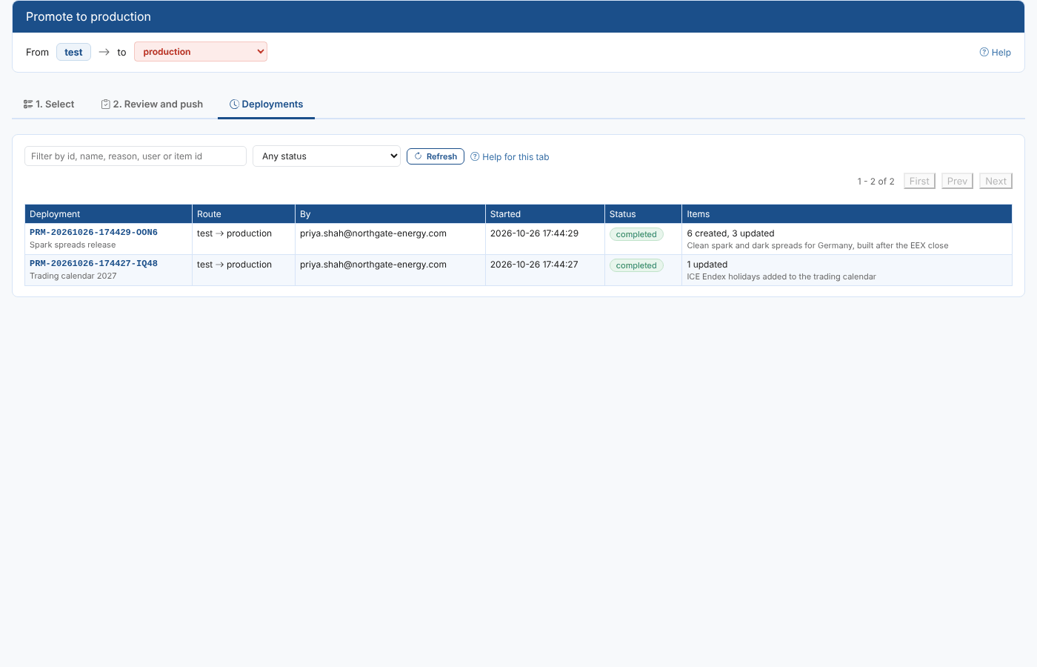The image size is (1037, 667).
Task: Click the Refresh button
Action: 436,156
